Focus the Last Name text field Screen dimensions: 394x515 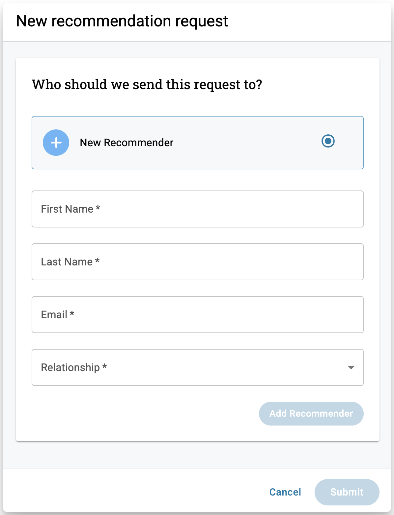198,262
